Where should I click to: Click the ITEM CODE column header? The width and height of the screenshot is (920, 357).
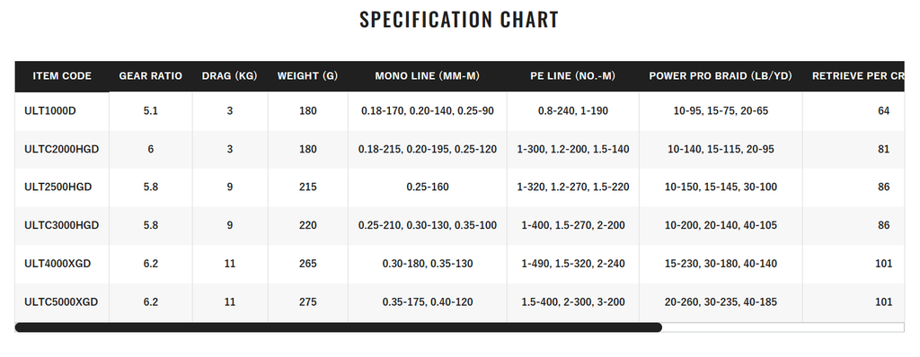[62, 76]
